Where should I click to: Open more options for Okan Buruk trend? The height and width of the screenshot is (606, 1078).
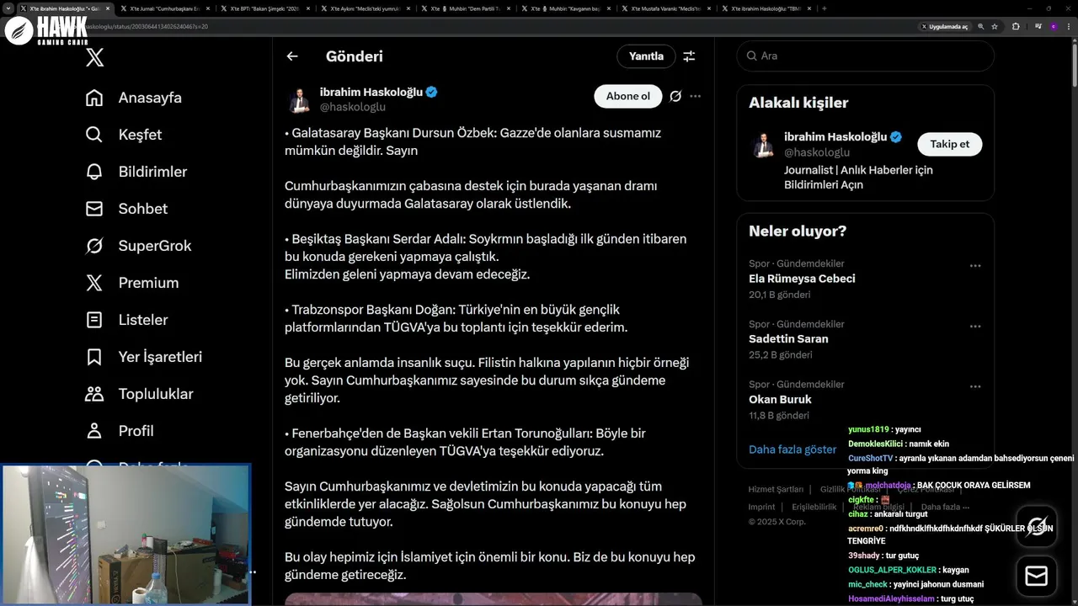(975, 387)
